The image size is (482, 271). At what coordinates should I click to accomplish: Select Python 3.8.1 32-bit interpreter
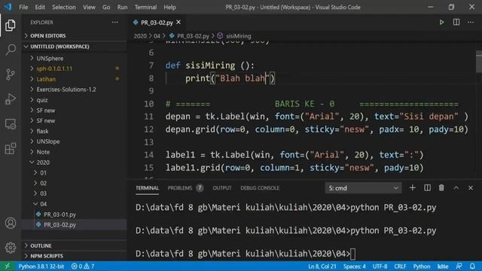(x=41, y=266)
